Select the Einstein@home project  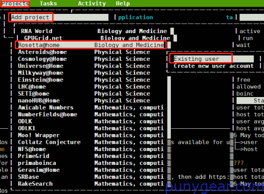91,80
